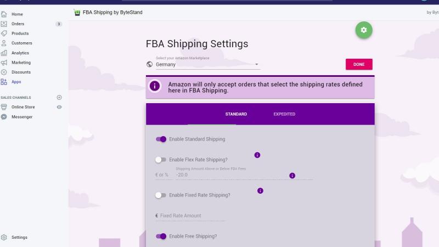
Task: Click the info icon next to shipping amount field
Action: (292, 176)
